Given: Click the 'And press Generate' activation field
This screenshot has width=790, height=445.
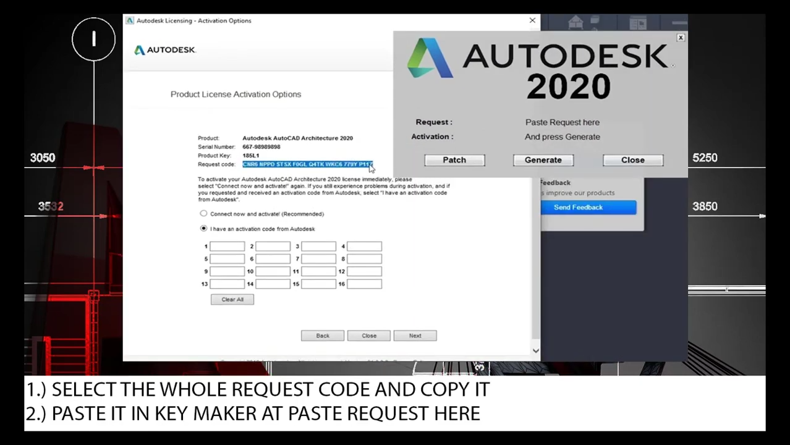Looking at the screenshot, I should pyautogui.click(x=563, y=137).
